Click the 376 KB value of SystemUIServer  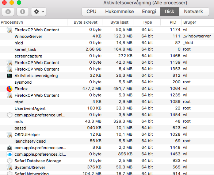(94, 167)
